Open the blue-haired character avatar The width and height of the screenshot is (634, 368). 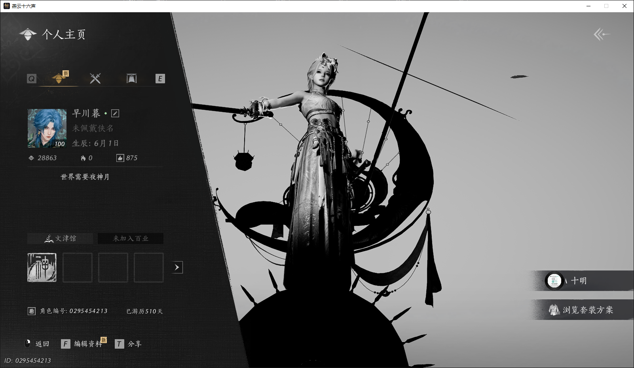coord(47,128)
